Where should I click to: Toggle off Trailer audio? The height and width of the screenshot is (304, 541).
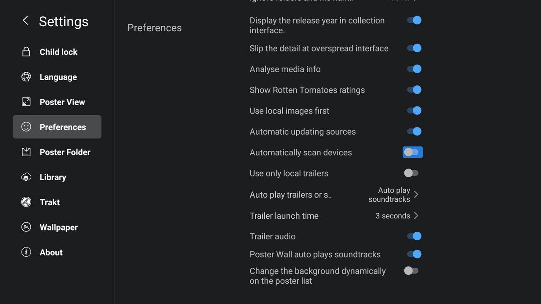[414, 236]
